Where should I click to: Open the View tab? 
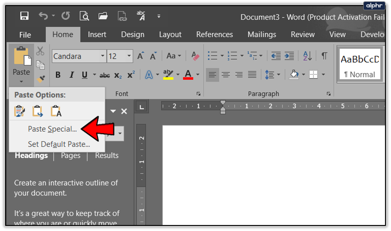pos(337,34)
